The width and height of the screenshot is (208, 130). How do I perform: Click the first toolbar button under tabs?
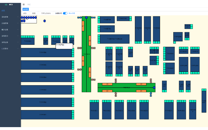25,13
